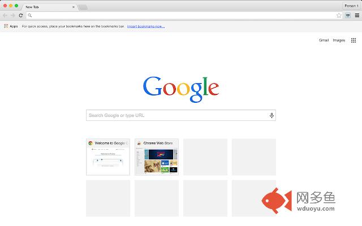Image resolution: width=362 pixels, height=226 pixels.
Task: Open the Chrome Web Store thumbnail
Action: click(157, 157)
